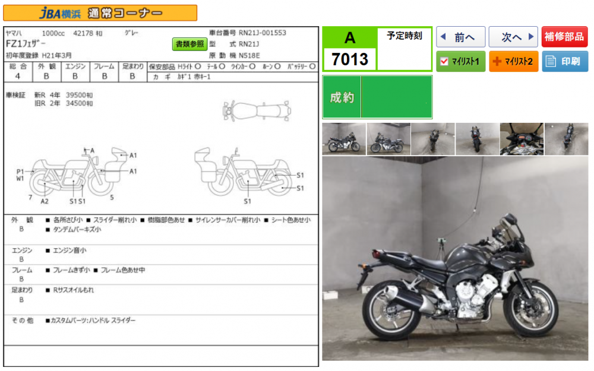Click the 型式 RN21J model type row

coord(234,44)
